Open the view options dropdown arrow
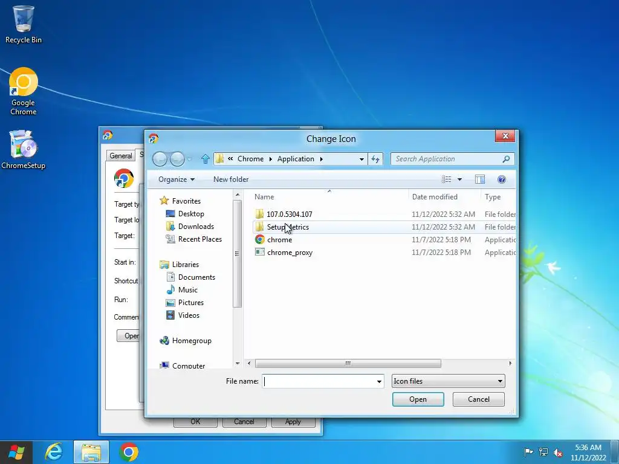The image size is (619, 464). click(459, 179)
